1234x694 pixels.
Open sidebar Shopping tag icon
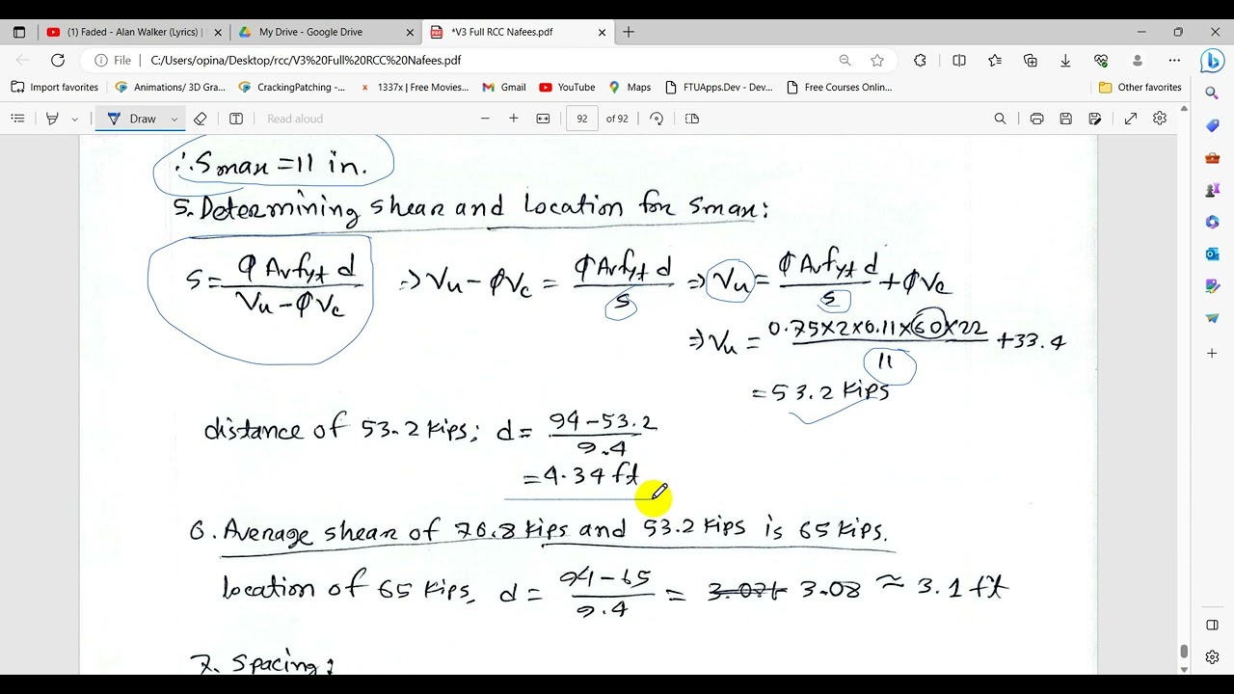coord(1212,126)
